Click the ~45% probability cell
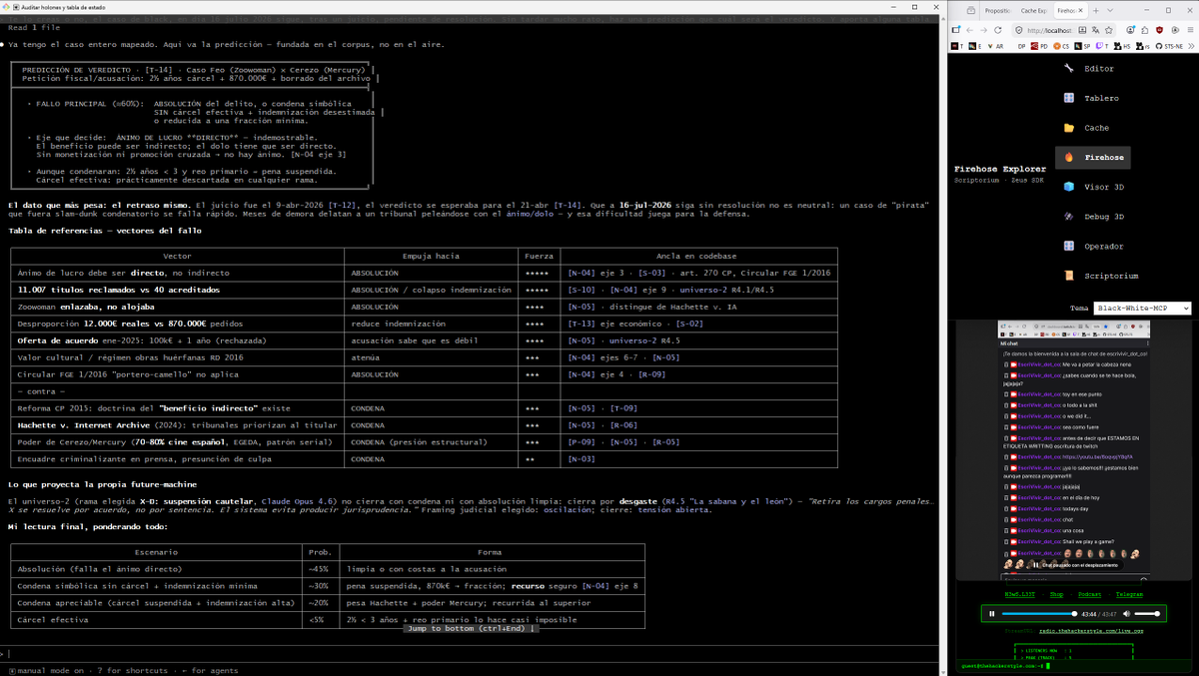This screenshot has width=1199, height=676. point(319,568)
